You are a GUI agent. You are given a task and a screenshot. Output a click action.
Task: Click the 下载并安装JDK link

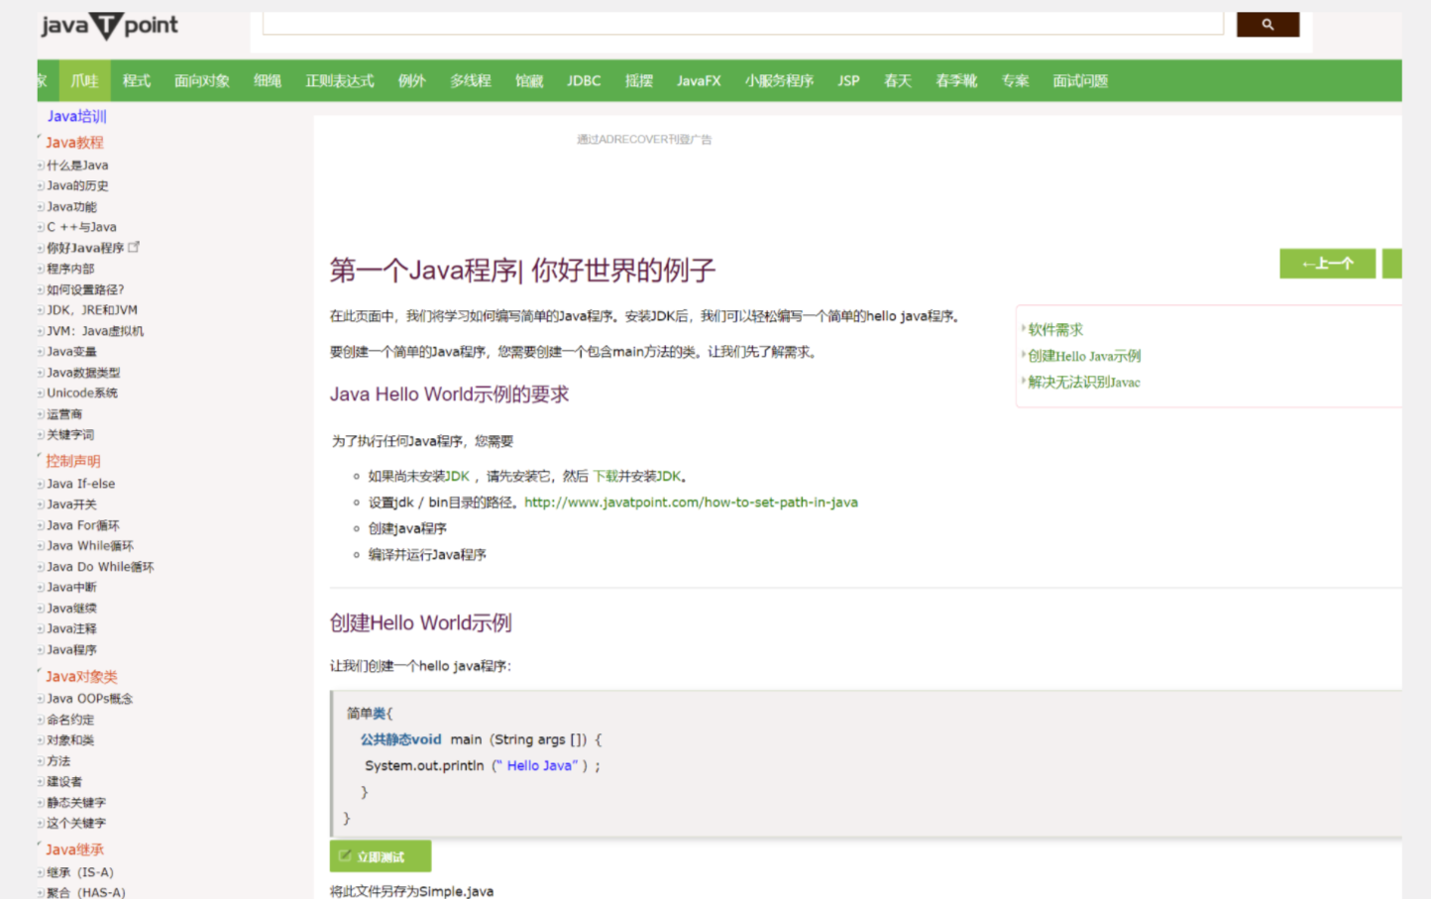[637, 477]
